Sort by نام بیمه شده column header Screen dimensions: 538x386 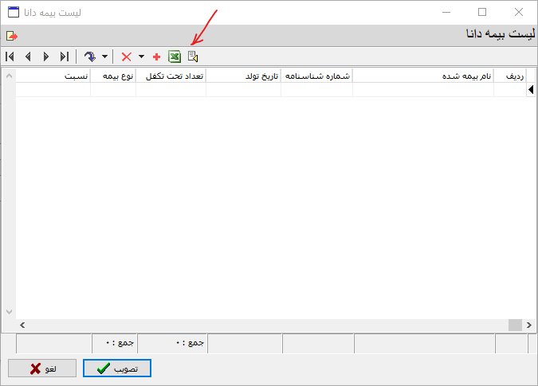point(423,76)
